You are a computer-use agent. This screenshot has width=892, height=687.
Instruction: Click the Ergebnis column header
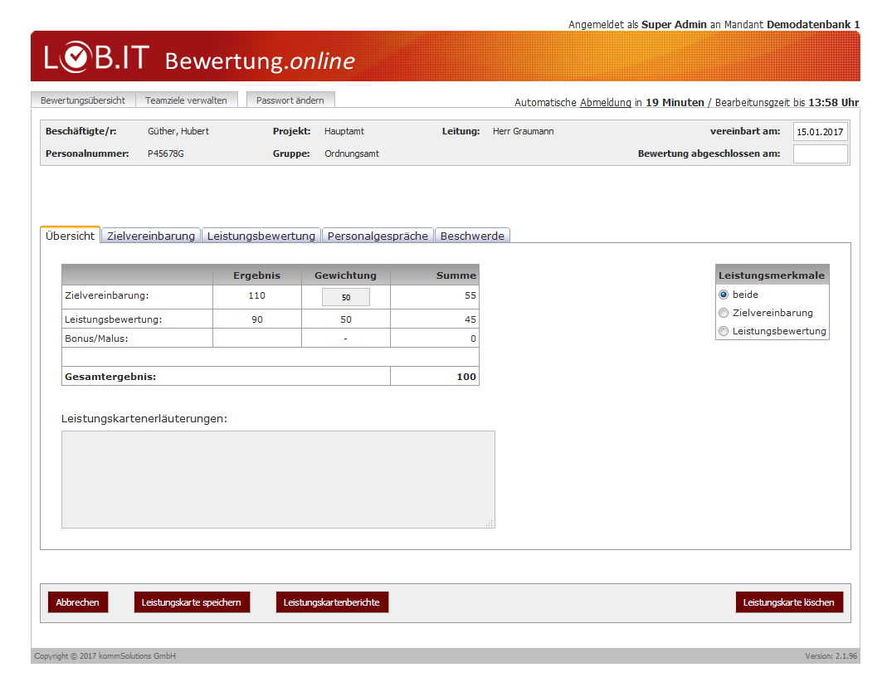point(256,275)
